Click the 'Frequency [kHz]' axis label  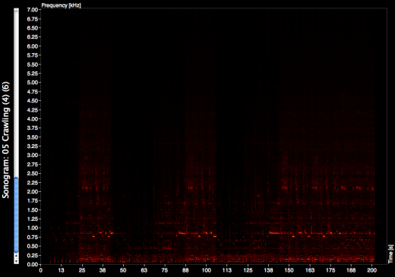tap(62, 5)
